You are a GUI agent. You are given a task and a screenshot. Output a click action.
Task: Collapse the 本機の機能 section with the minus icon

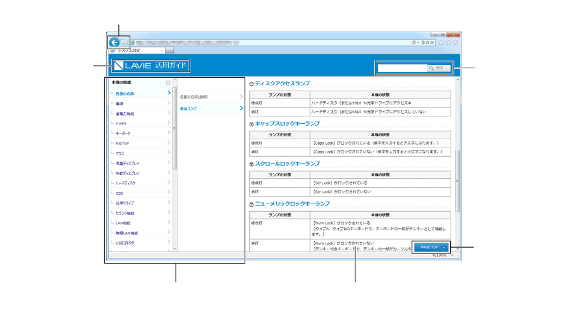pos(168,83)
